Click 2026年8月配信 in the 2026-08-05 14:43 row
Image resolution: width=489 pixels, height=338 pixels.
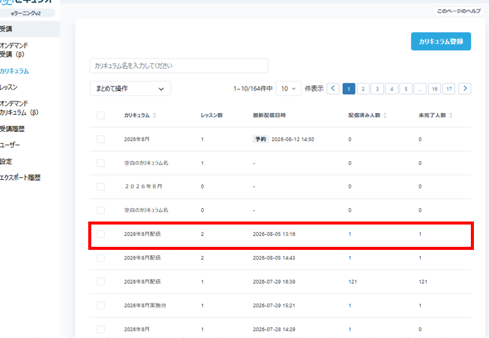pos(142,258)
